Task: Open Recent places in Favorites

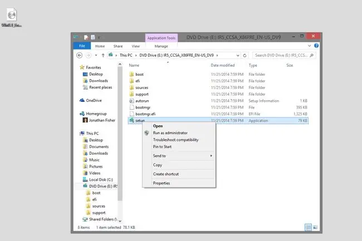Action: tap(97, 87)
